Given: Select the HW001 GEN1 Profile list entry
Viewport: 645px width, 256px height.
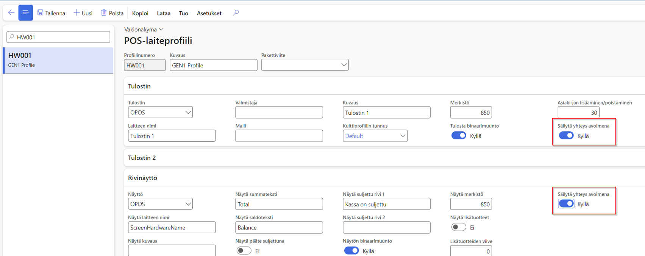Looking at the screenshot, I should 58,60.
